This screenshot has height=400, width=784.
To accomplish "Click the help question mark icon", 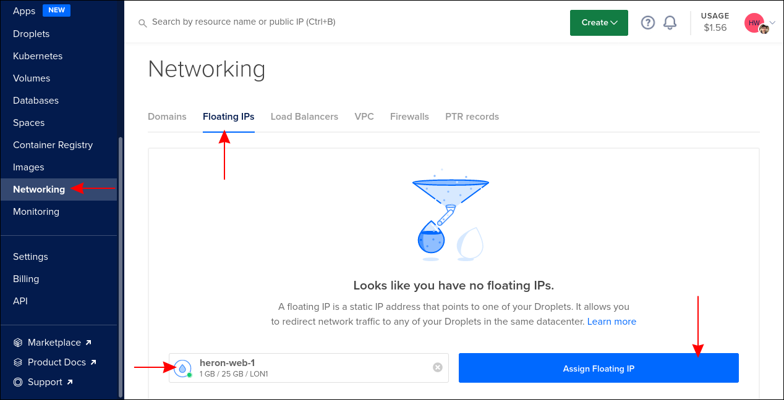I will click(x=647, y=22).
